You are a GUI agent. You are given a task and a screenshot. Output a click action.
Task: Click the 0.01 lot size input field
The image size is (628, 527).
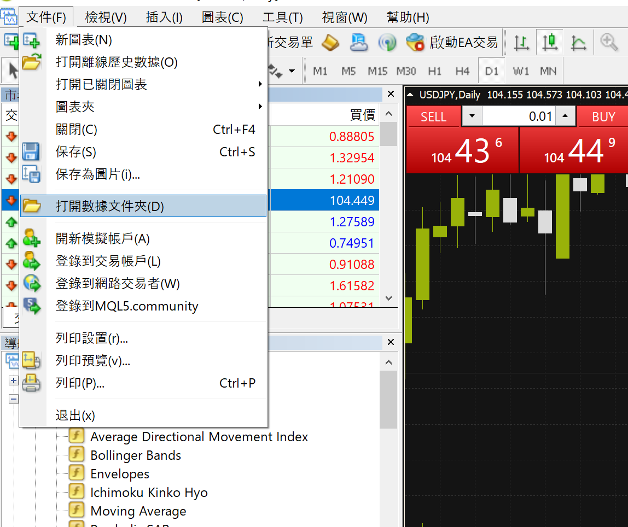pyautogui.click(x=518, y=116)
